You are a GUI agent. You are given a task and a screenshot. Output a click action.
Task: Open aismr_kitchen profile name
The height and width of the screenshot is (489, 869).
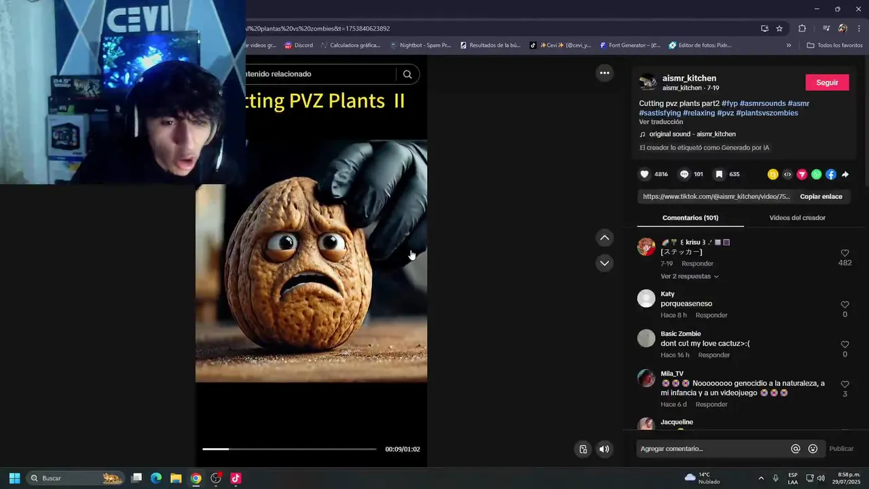(689, 79)
